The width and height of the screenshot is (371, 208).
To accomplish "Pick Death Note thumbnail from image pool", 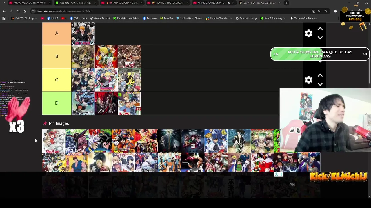I will pyautogui.click(x=170, y=141).
